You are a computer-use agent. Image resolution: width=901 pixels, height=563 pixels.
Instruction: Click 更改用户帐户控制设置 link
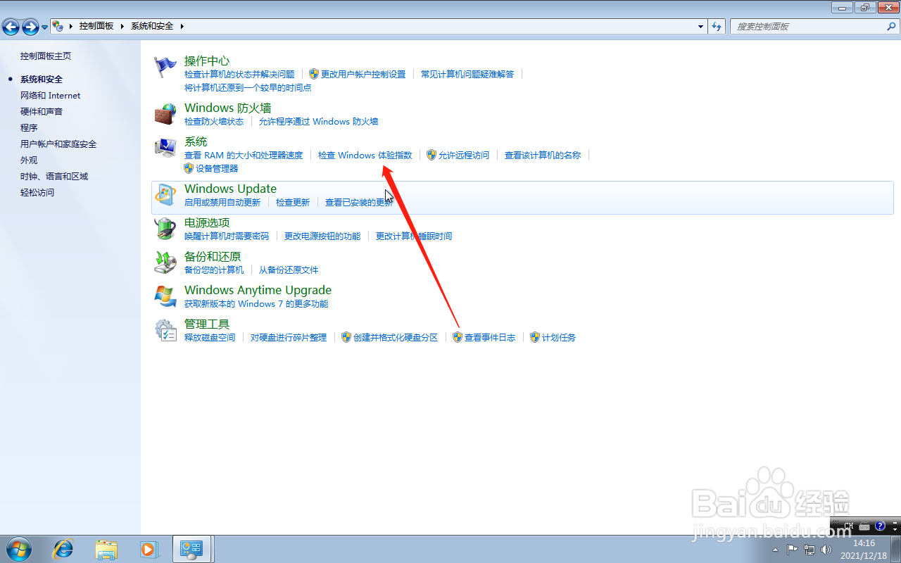tap(363, 74)
